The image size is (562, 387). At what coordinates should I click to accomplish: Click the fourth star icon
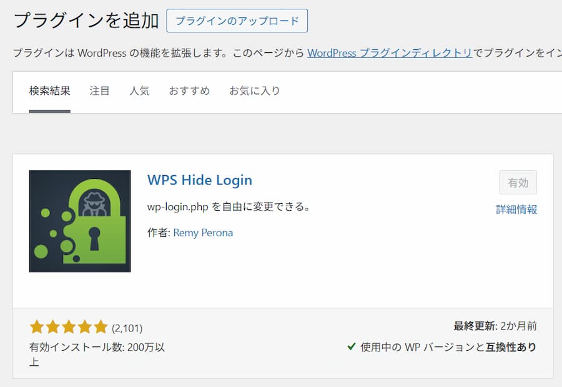point(86,326)
